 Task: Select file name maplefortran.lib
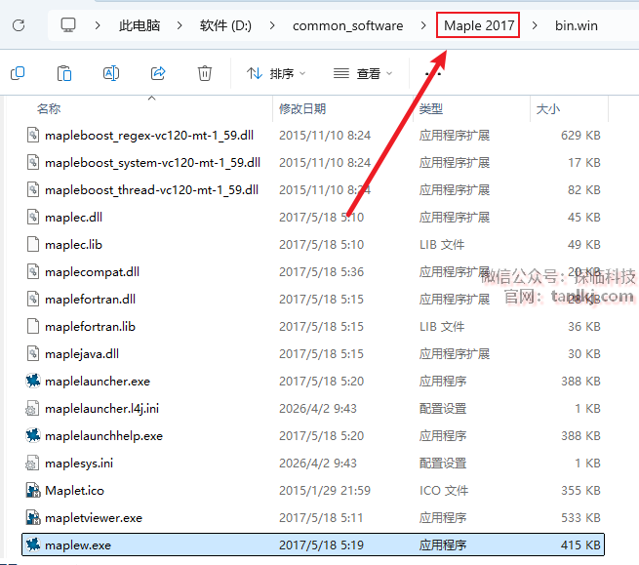[90, 327]
